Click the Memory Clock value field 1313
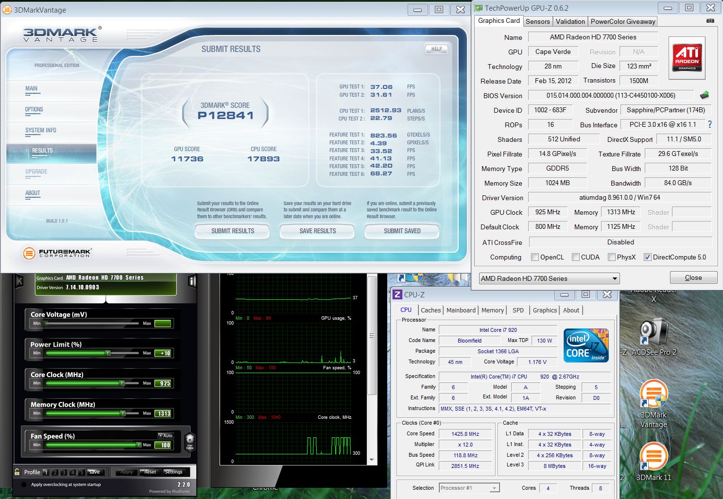 (x=163, y=413)
